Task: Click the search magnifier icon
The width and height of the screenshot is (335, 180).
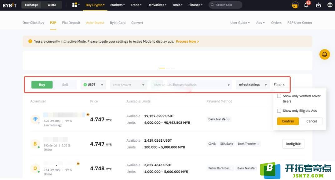Action: point(212,5)
